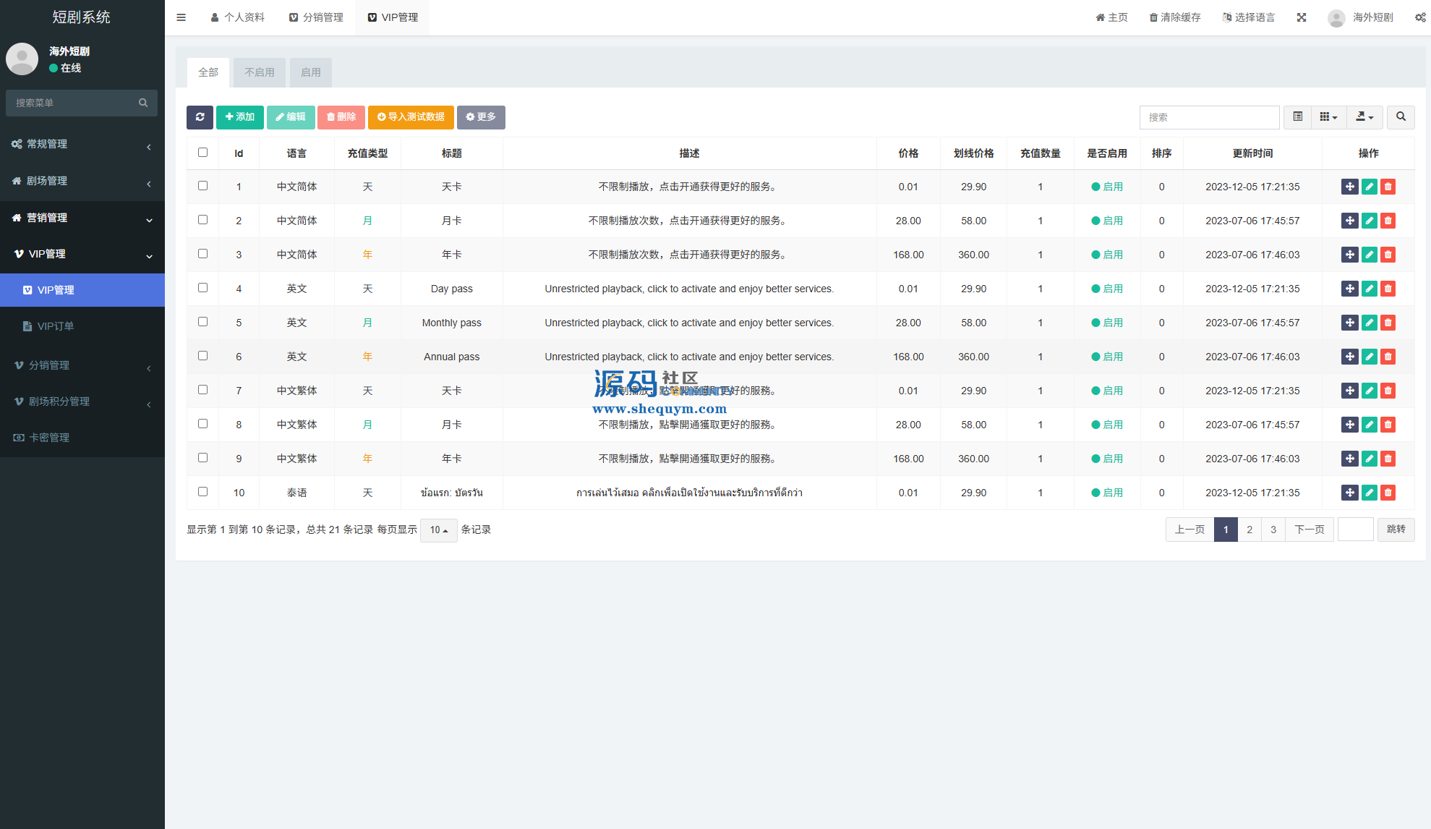Open the page size 10 dropdown
Viewport: 1431px width, 829px height.
coord(438,530)
